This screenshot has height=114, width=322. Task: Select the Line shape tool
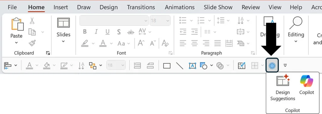point(180,66)
